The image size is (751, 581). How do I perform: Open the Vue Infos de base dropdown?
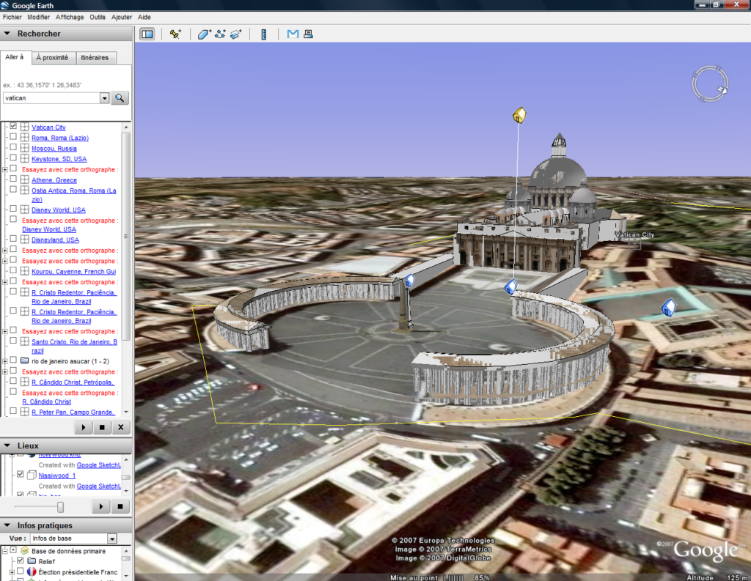tap(112, 539)
